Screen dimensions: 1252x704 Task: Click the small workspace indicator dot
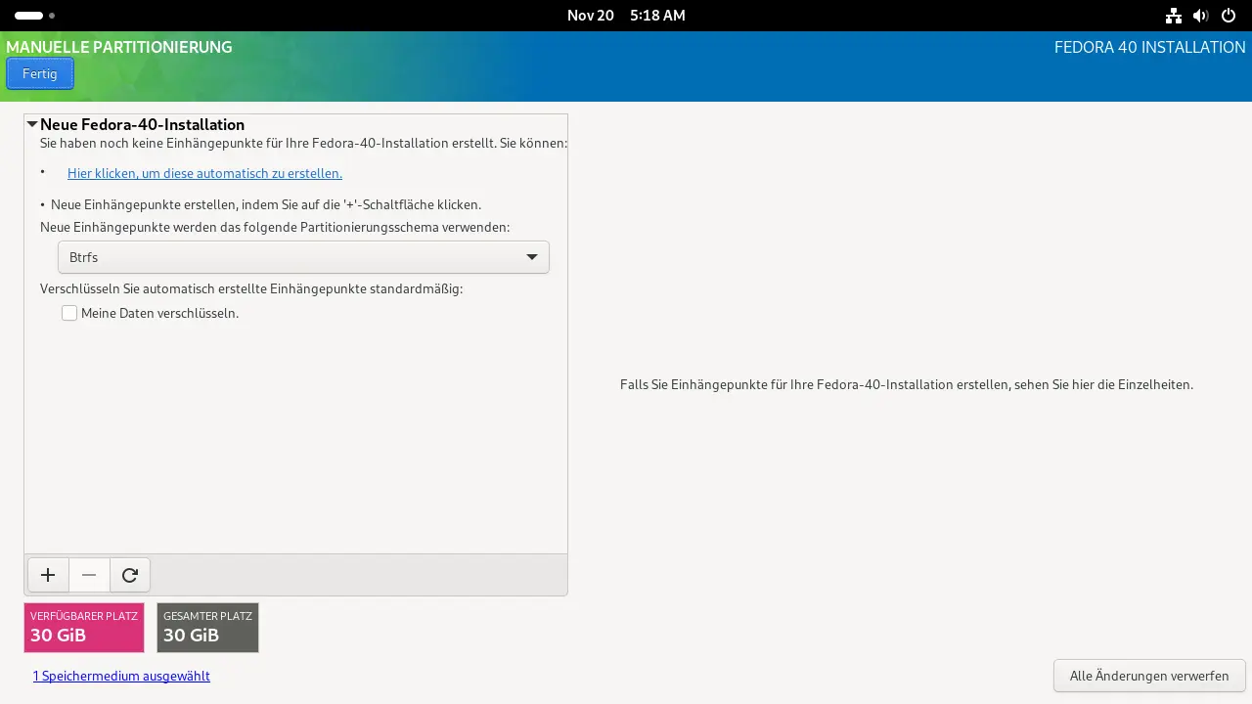52,16
